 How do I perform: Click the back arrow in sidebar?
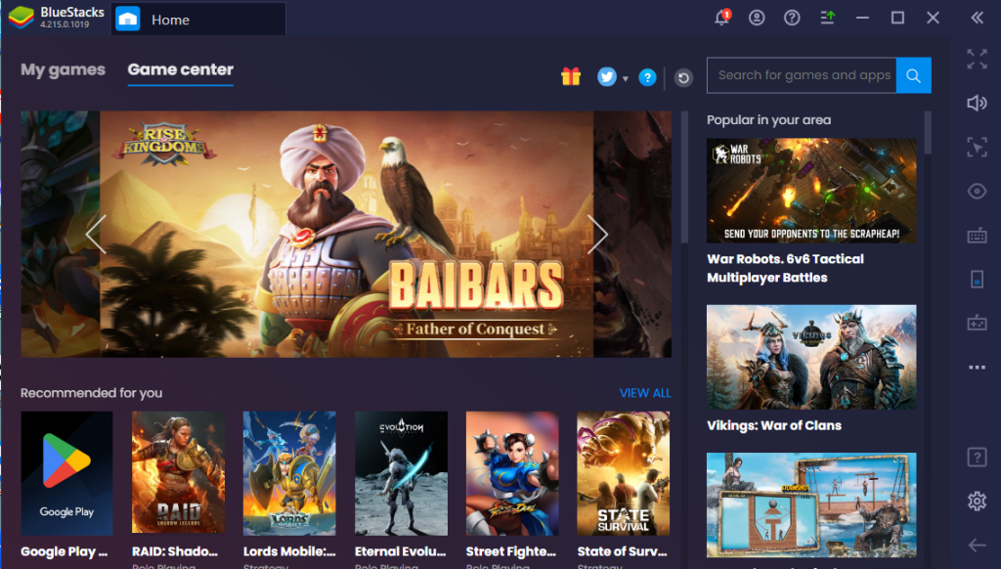click(x=977, y=545)
